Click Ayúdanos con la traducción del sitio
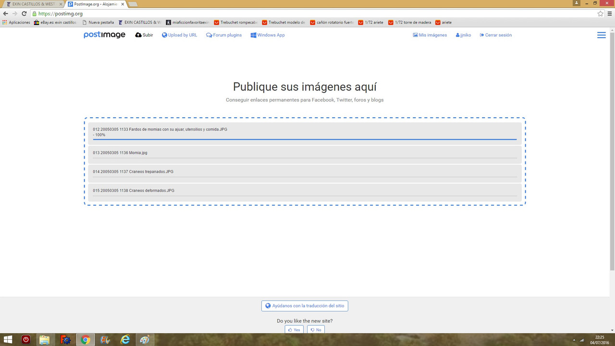The height and width of the screenshot is (346, 615). point(305,306)
